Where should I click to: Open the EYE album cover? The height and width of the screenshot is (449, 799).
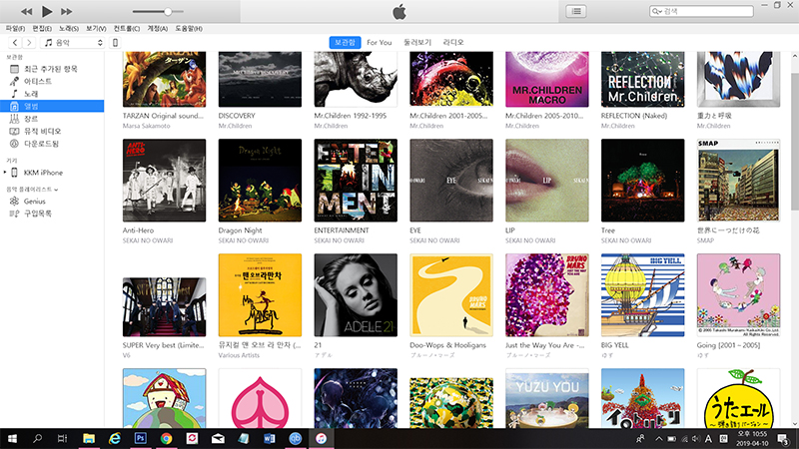451,181
